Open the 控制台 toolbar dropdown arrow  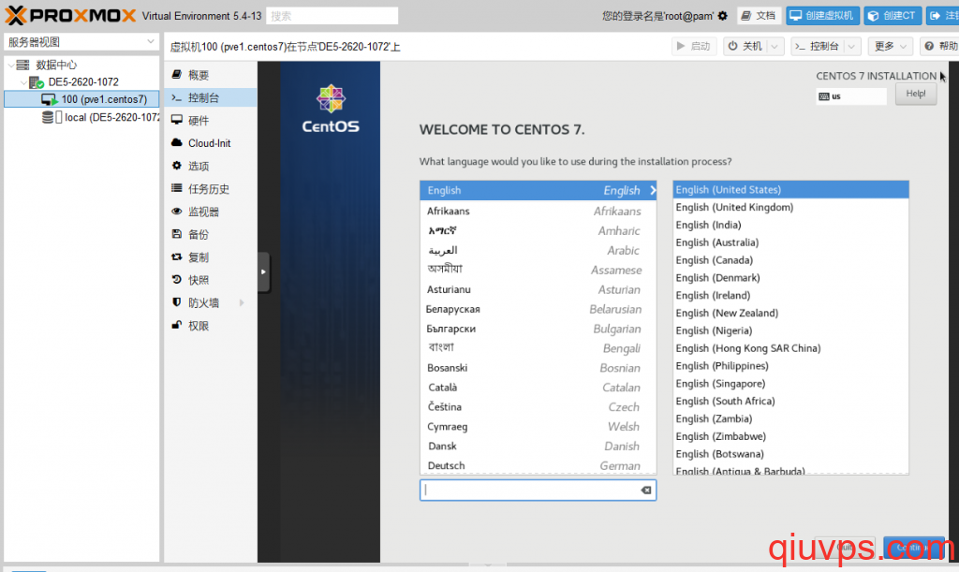click(851, 46)
